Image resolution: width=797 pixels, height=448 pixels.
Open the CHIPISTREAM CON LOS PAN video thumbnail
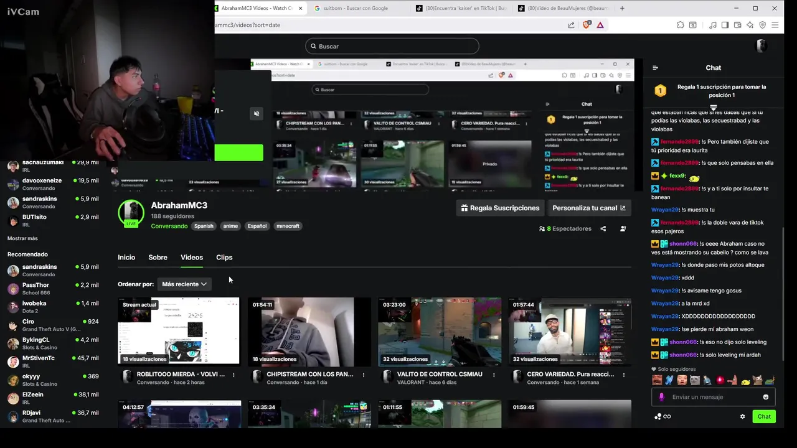(x=309, y=330)
